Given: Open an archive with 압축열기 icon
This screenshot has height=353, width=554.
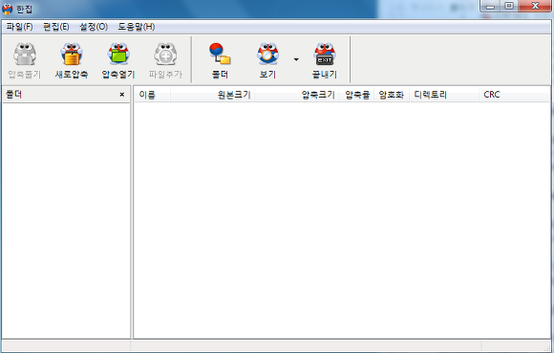Looking at the screenshot, I should pos(118,55).
